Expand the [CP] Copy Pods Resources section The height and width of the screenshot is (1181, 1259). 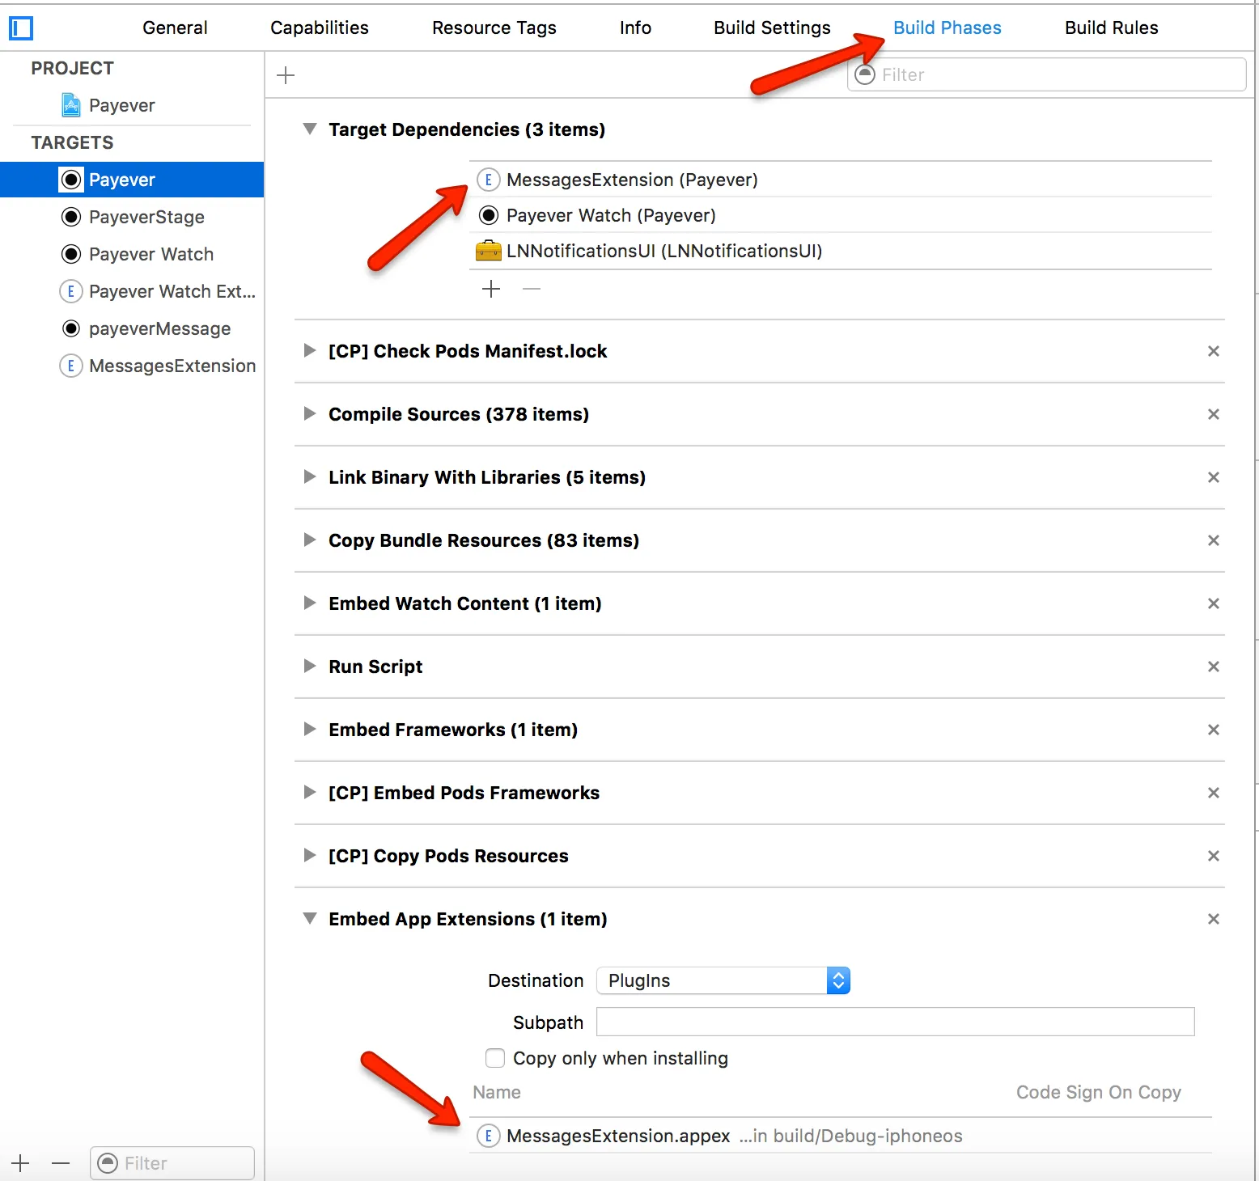click(309, 855)
